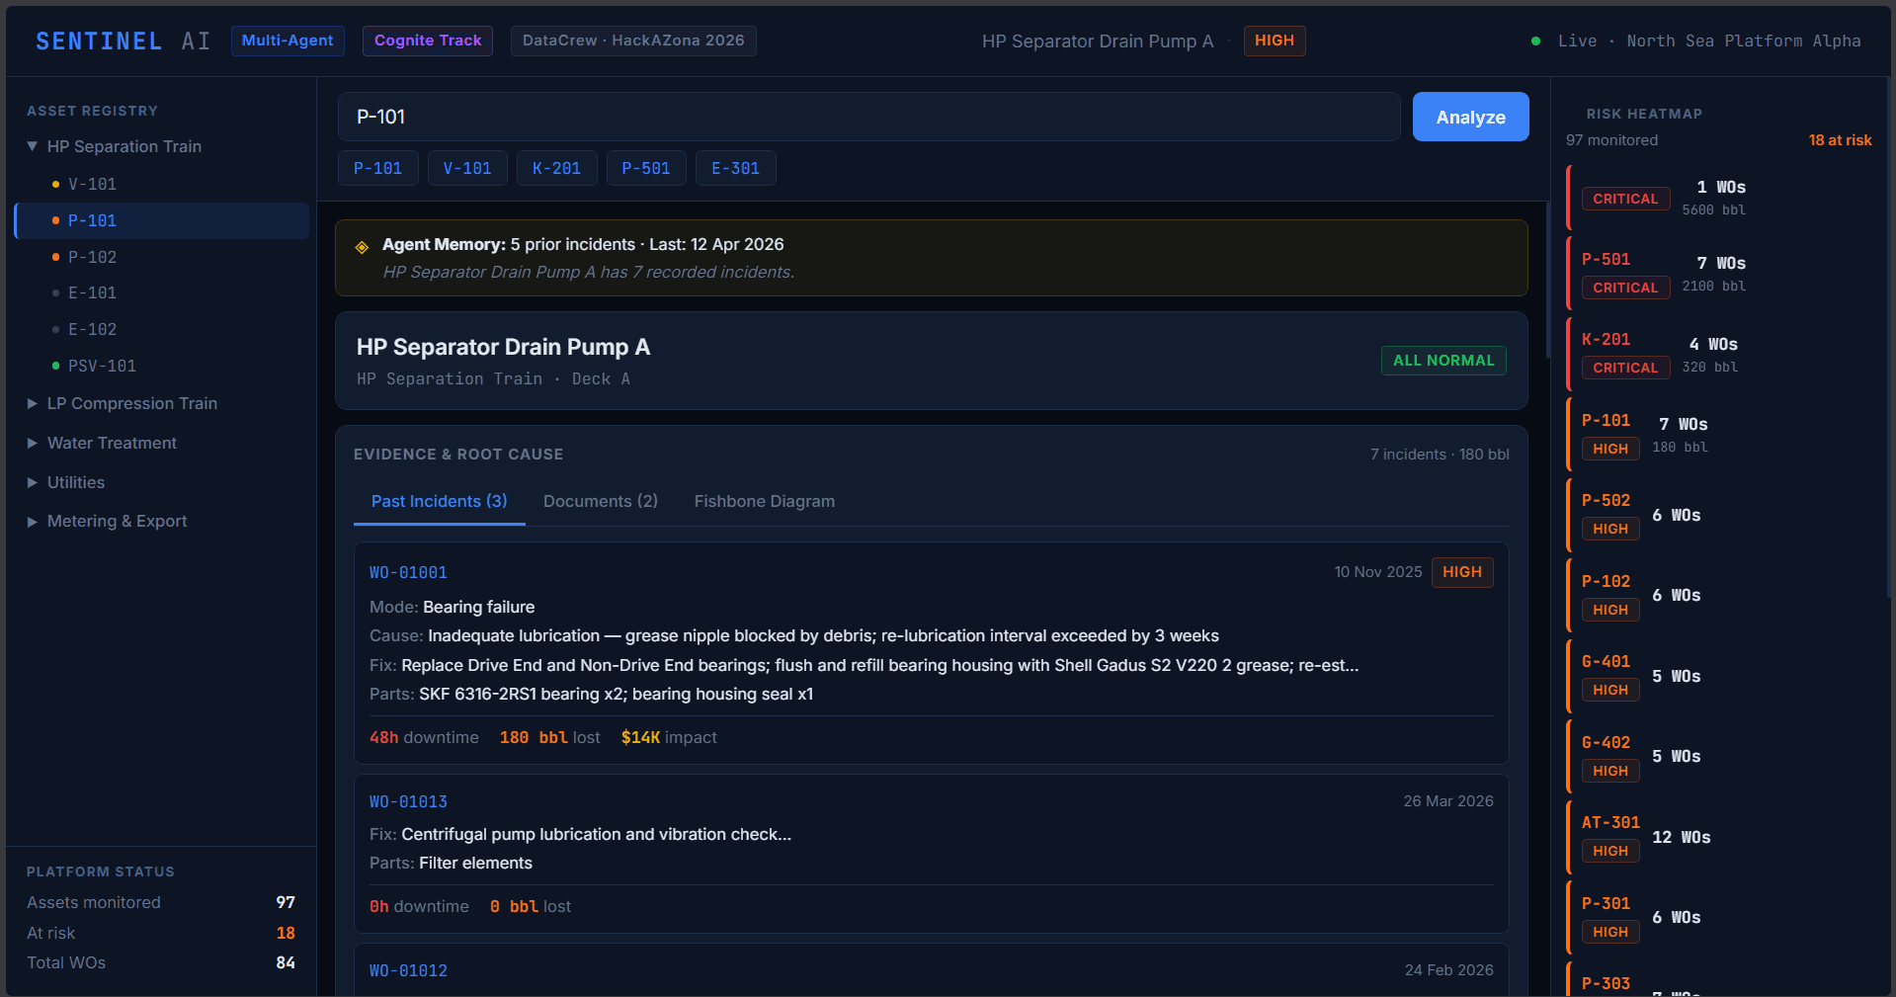Select PSV-101 in the asset registry
The width and height of the screenshot is (1896, 997).
162,366
